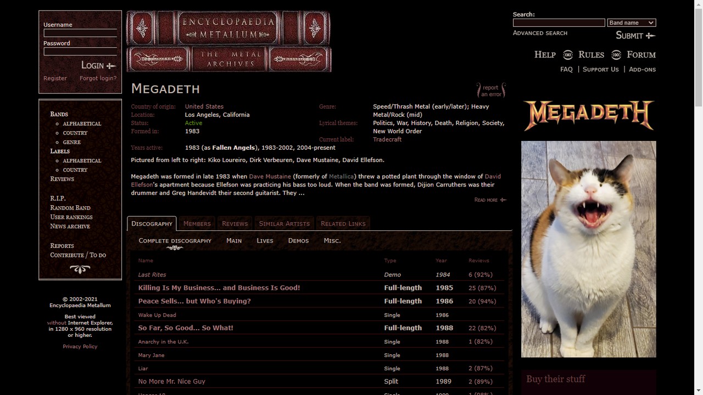Open the Support Us link
This screenshot has width=703, height=395.
(x=600, y=70)
